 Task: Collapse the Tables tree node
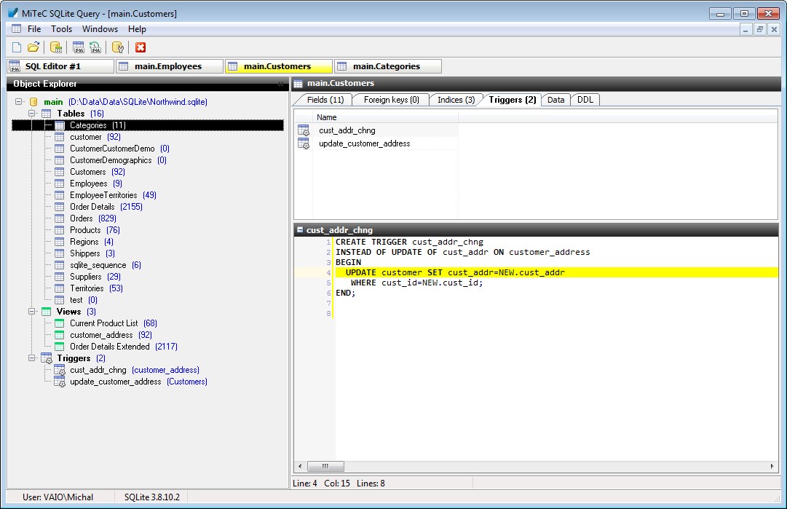[32, 114]
